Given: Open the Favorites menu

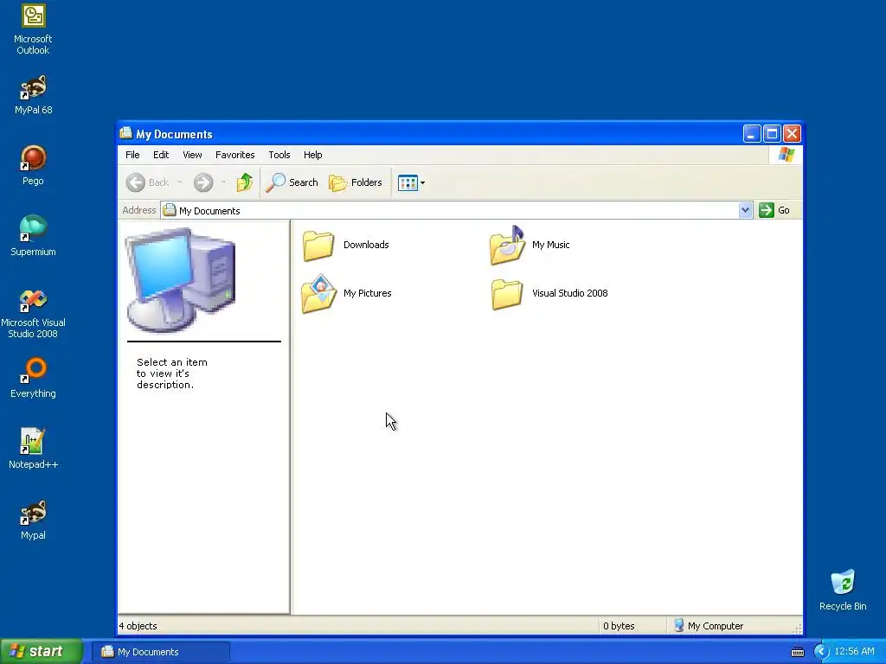Looking at the screenshot, I should tap(235, 155).
